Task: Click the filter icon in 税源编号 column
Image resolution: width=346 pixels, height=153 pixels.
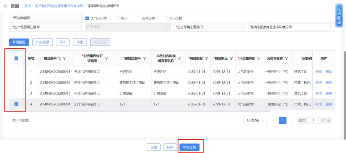Action: coord(65,59)
